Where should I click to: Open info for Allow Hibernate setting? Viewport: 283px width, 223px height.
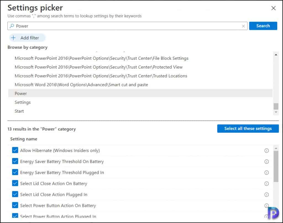pyautogui.click(x=266, y=151)
